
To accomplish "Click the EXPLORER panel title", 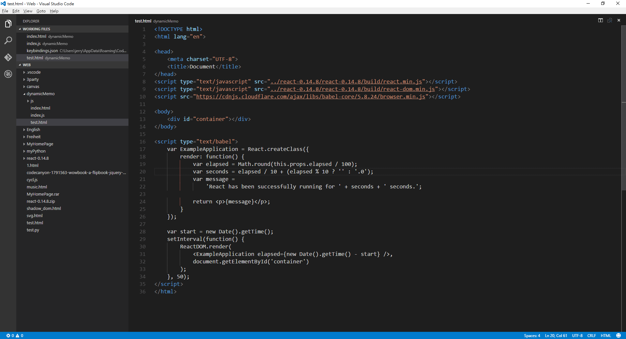I will pos(31,21).
